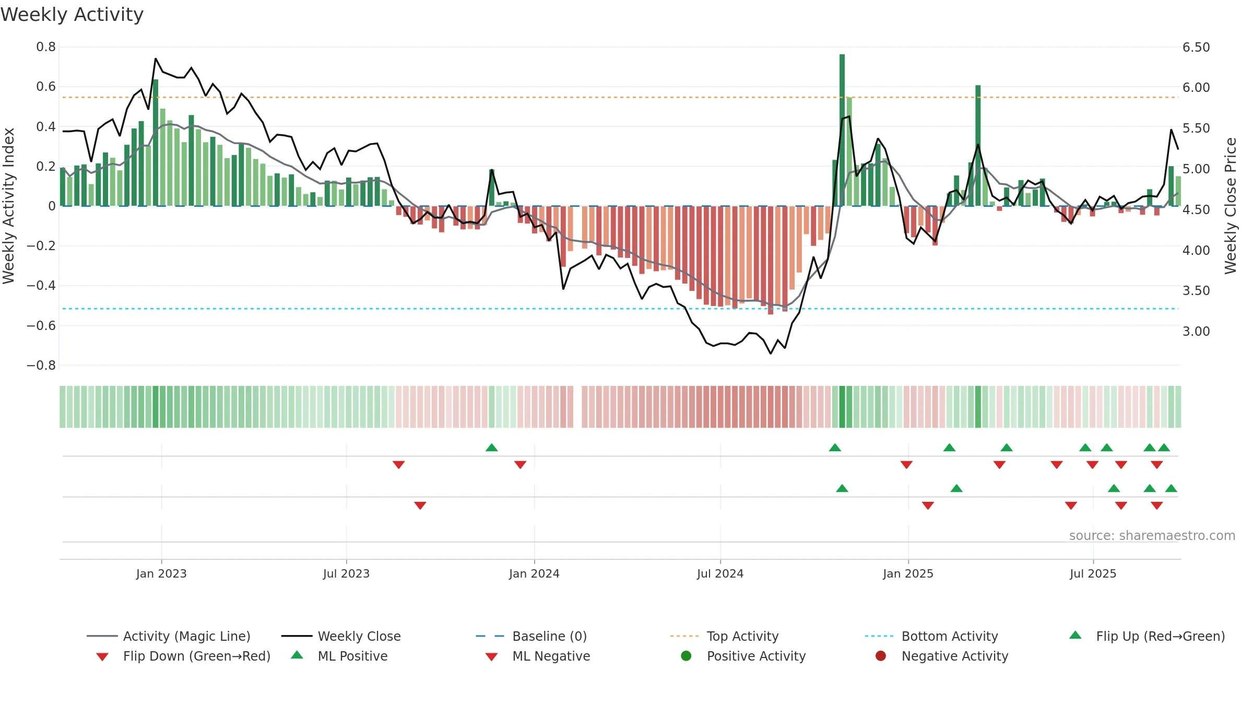This screenshot has height=705, width=1253.
Task: Toggle the Flip Up (Red→Green) legend entry
Action: (x=1146, y=636)
